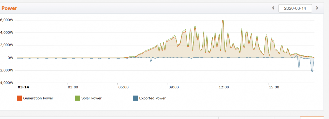Select the 12:00 time axis label

coord(224,87)
